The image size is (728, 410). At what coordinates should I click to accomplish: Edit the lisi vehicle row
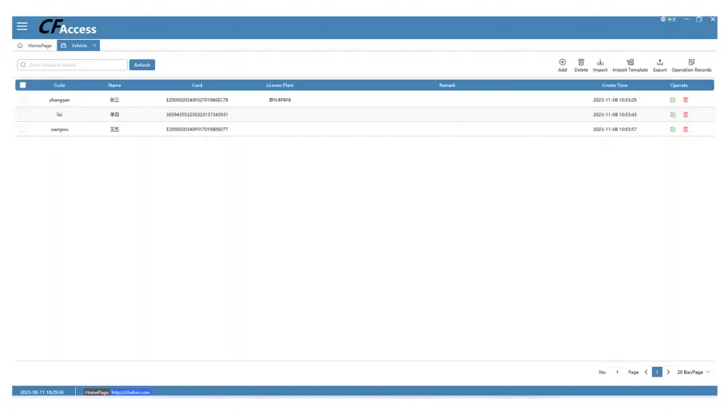[673, 114]
